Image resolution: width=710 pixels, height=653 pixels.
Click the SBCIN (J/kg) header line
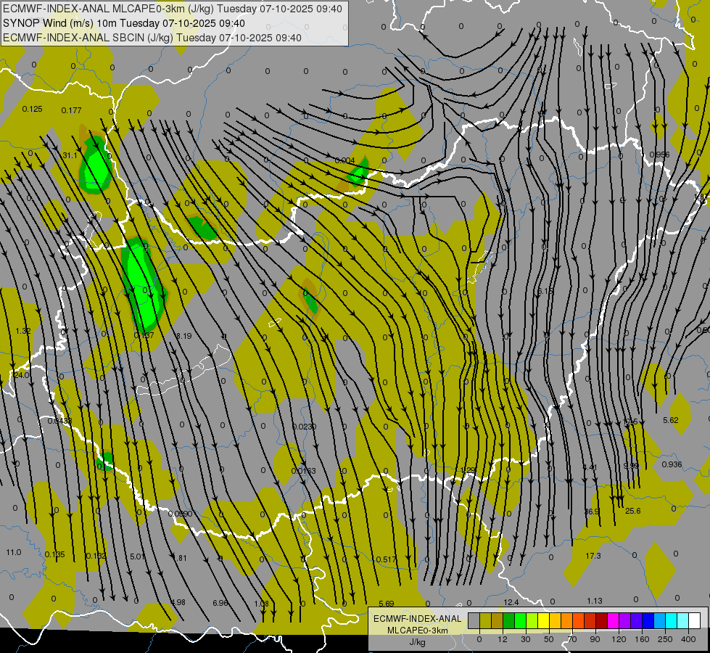coord(152,38)
